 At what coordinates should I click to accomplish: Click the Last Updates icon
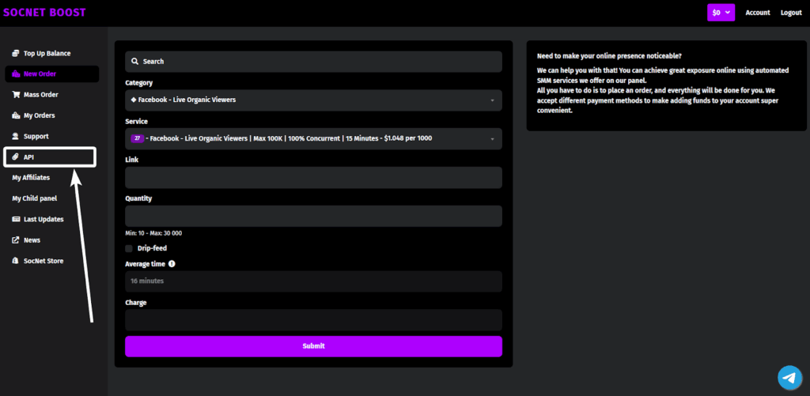(x=16, y=219)
